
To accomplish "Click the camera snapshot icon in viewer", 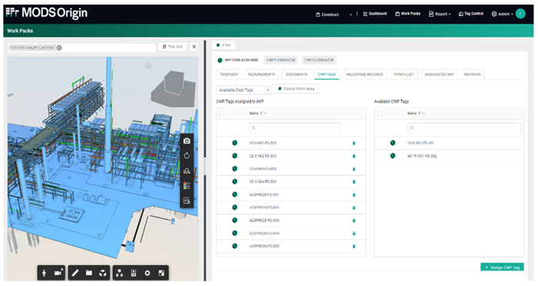I will tap(187, 141).
